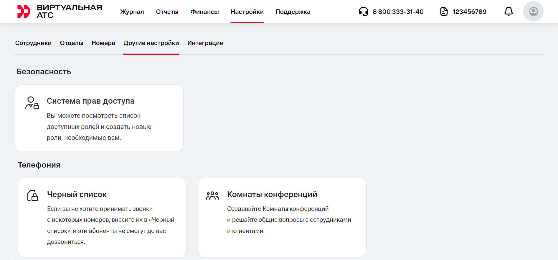Screen dimensions: 558x260
Task: Click the blacklist lock icon
Action: pos(32,196)
